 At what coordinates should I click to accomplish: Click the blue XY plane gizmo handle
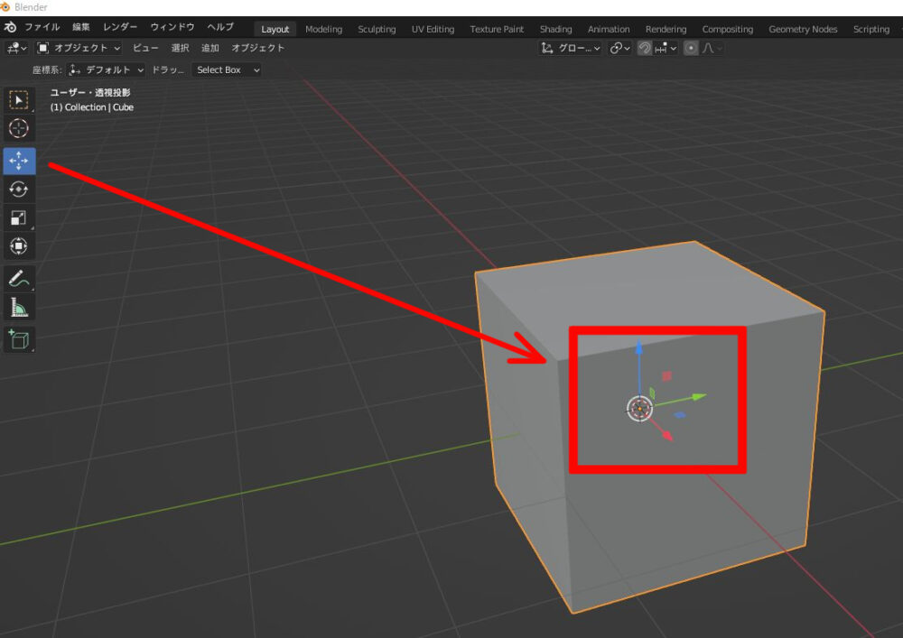point(680,415)
